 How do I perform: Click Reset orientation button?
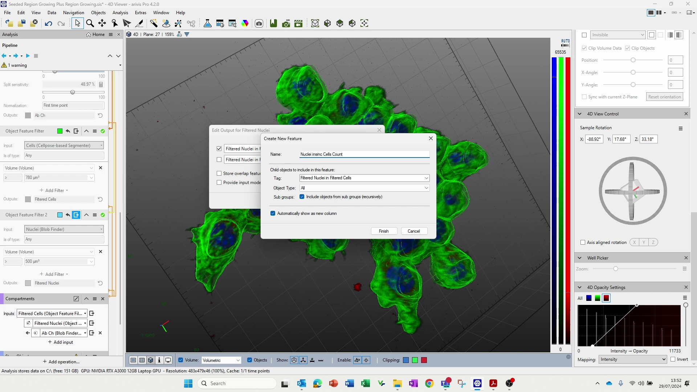664,97
